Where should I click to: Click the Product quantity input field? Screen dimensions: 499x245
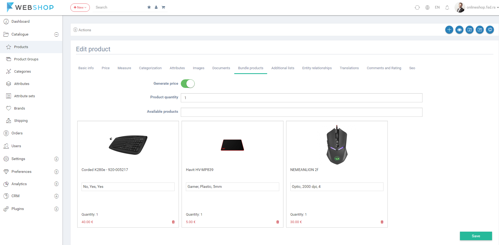coord(302,98)
